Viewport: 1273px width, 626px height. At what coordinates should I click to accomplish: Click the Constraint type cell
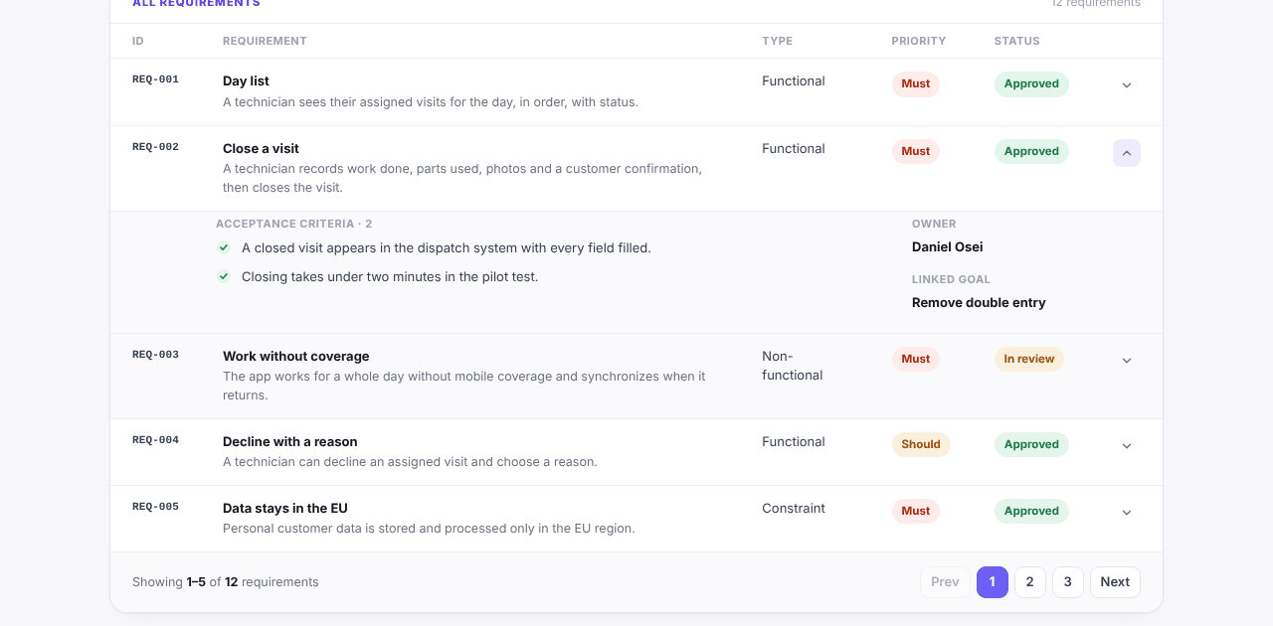click(794, 509)
